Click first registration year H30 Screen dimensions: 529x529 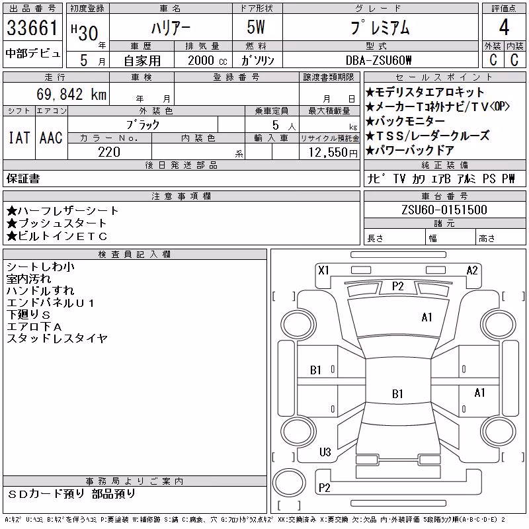point(85,32)
